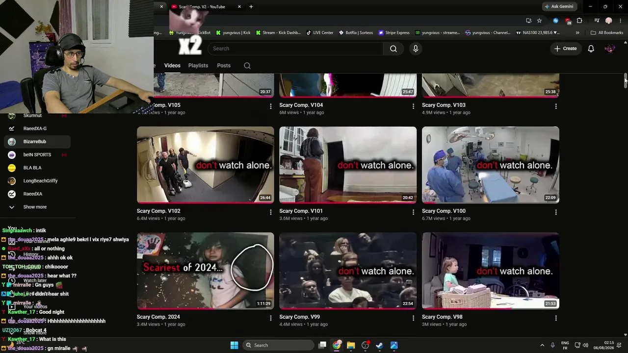Open options menu for Scary Comp. V105

[270, 106]
